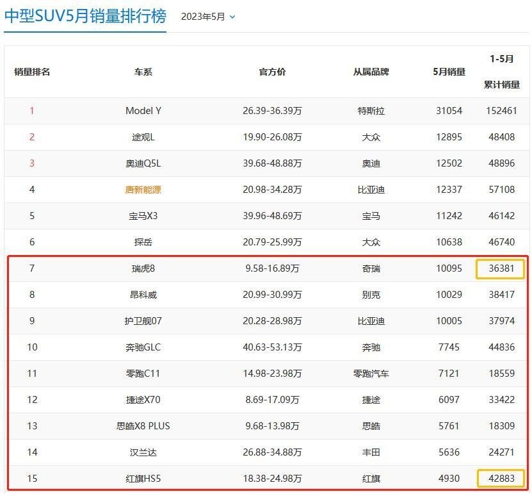Select the 红旗HS5 car series name
Screen dimensions: 532x494
click(x=143, y=479)
